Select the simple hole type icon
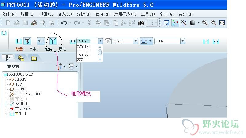Viewport: 246px width, 138px height. (19, 41)
